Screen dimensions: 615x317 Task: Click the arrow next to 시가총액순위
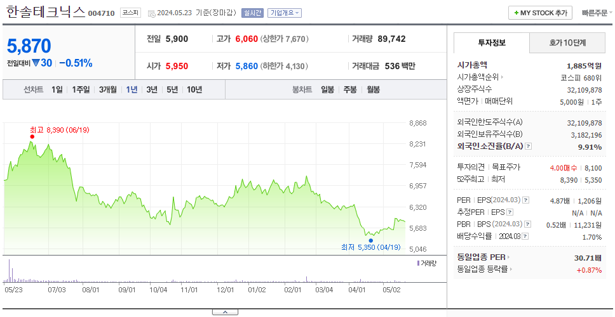[502, 77]
